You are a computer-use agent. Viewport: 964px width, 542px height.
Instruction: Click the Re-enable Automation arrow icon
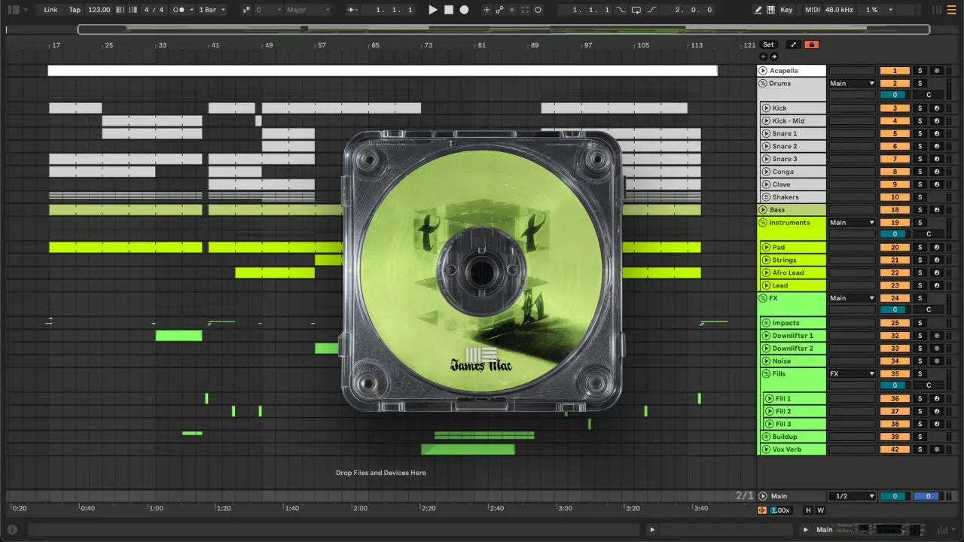[x=512, y=10]
